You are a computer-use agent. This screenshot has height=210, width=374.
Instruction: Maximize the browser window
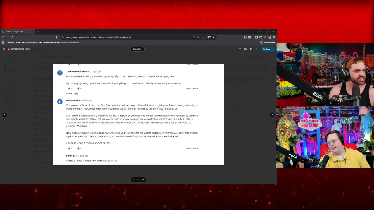pos(267,32)
